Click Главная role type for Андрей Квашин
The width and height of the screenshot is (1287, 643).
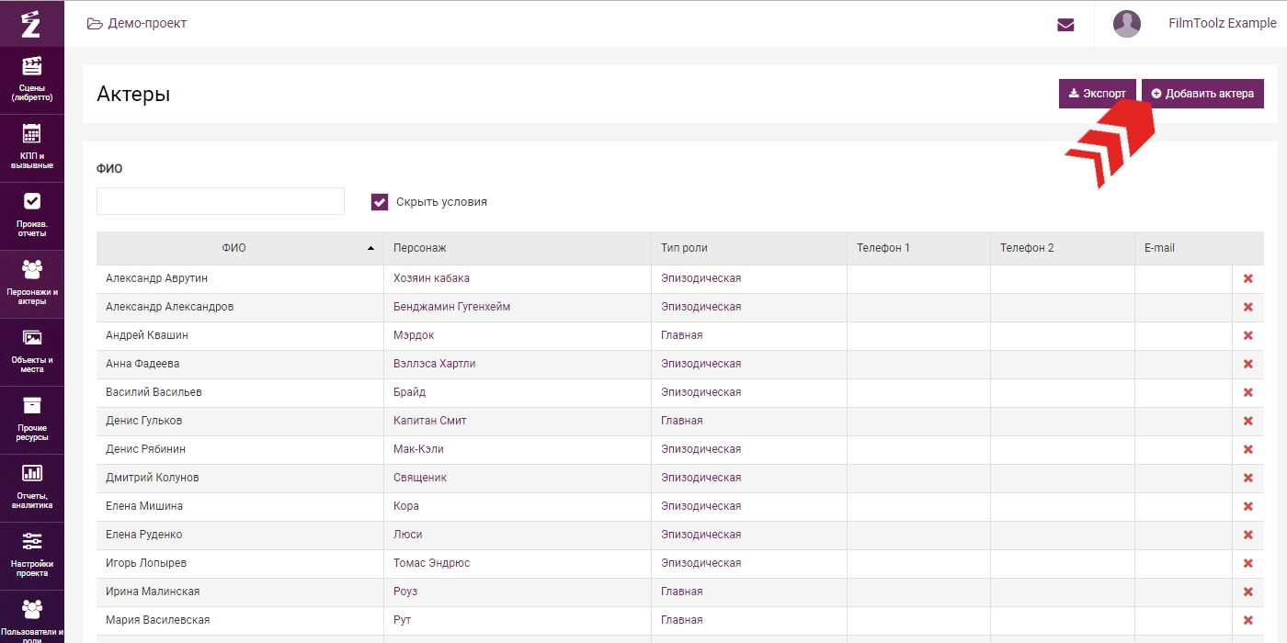681,335
